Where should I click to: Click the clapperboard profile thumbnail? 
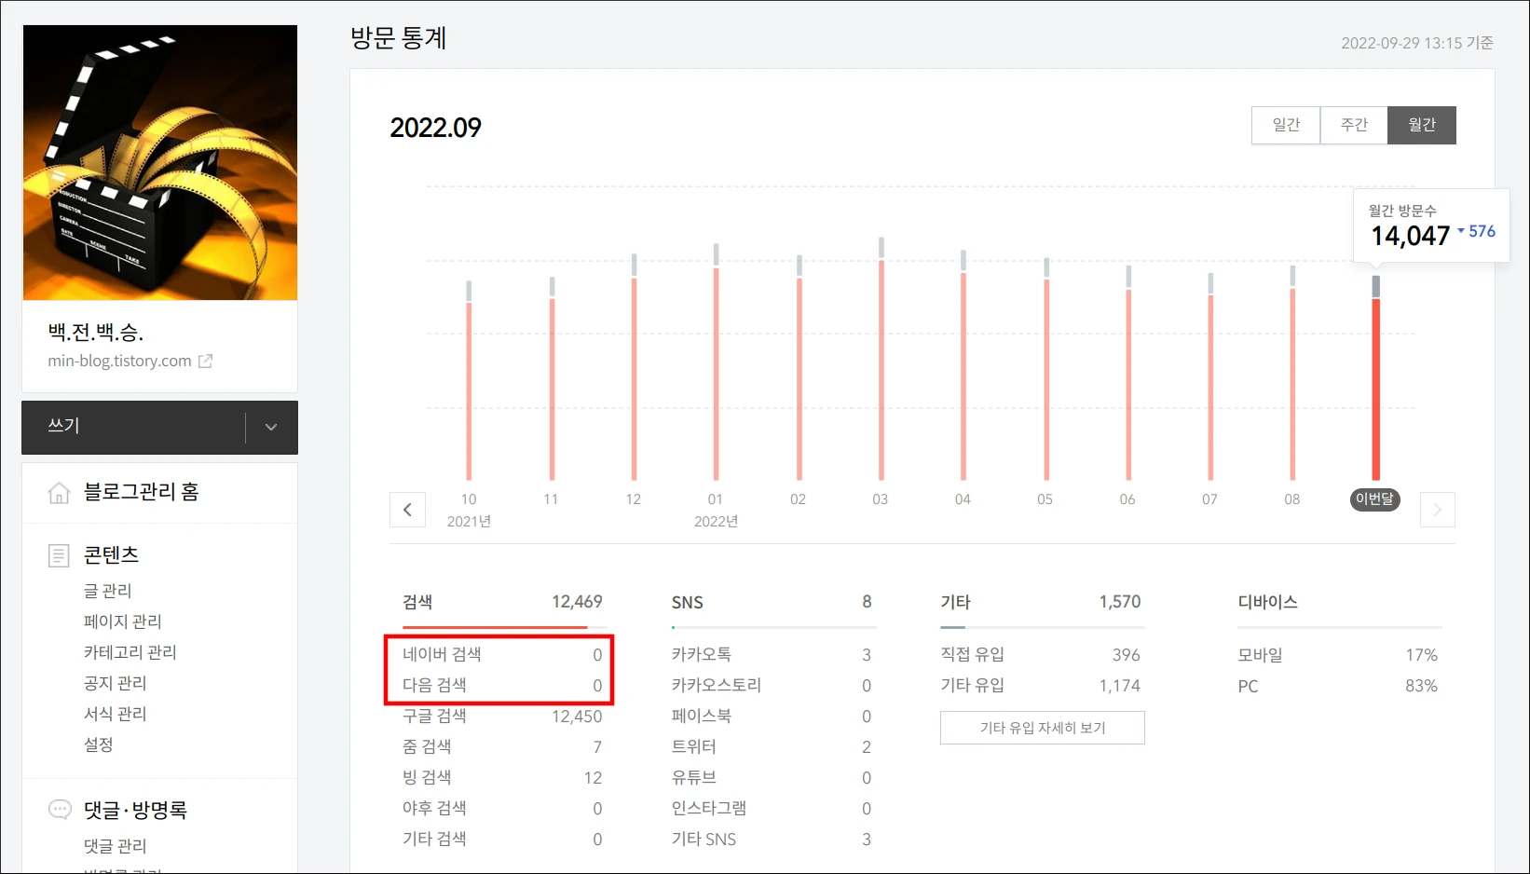[x=159, y=162]
